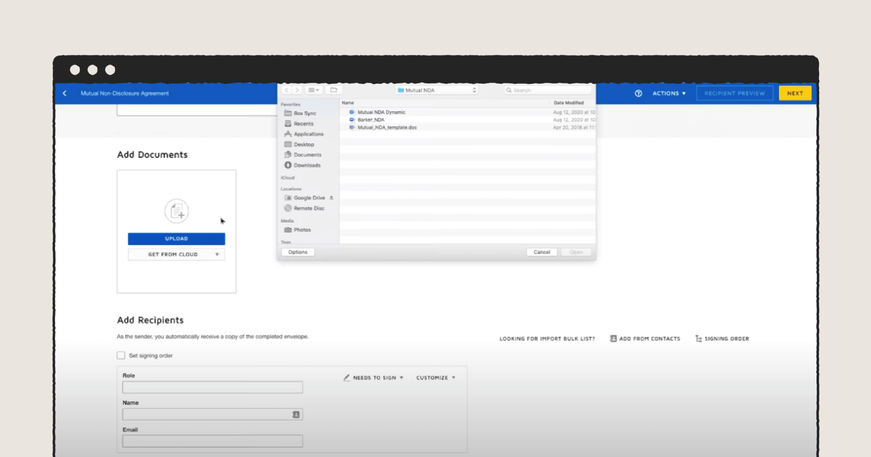Click the NEXT button

click(795, 93)
